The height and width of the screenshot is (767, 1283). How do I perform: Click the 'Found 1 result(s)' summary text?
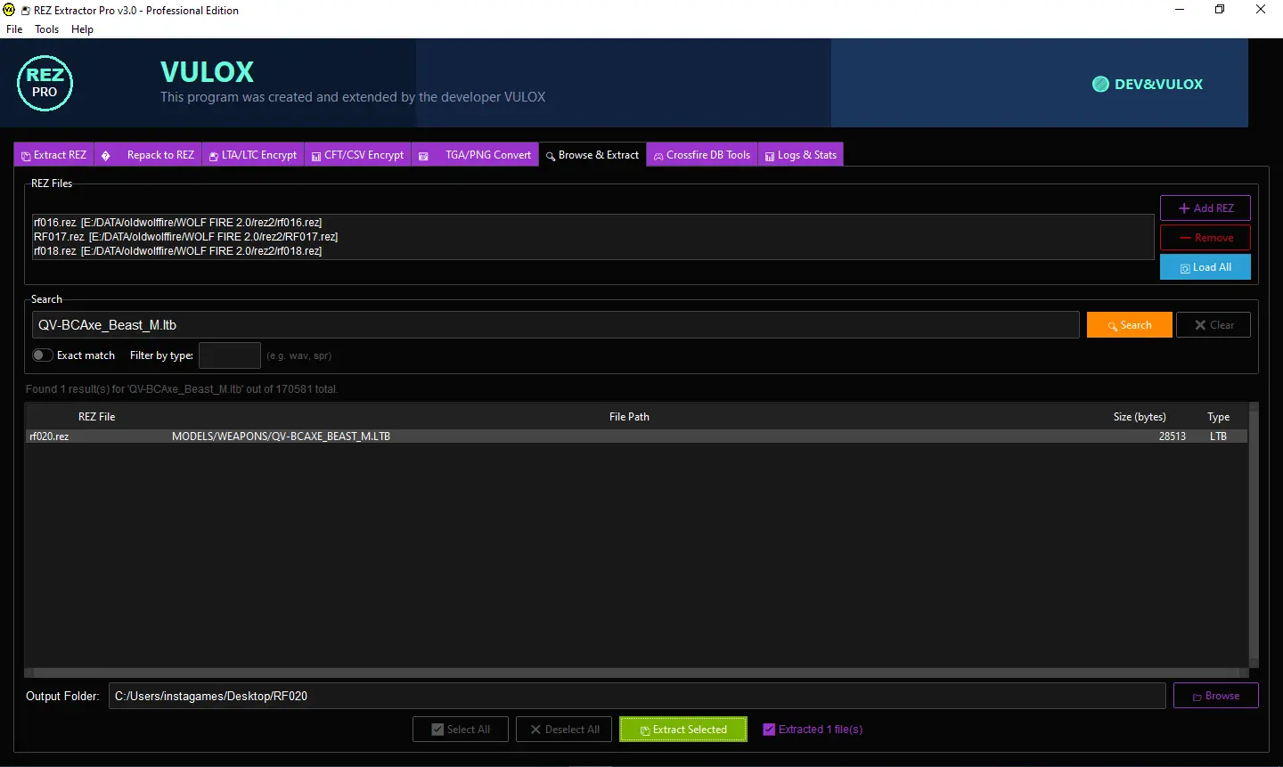182,389
